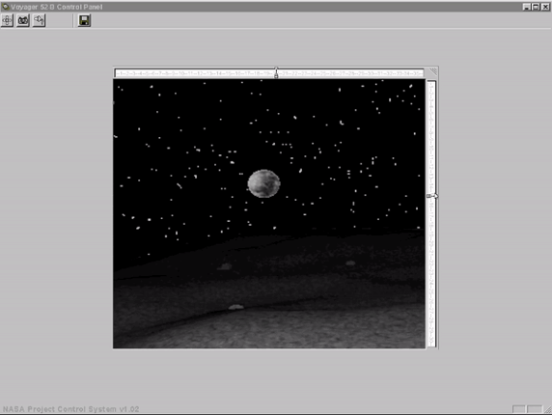Image resolution: width=552 pixels, height=415 pixels.
Task: Click the "Voyager 52:B Control Panel" title text
Action: [56, 7]
